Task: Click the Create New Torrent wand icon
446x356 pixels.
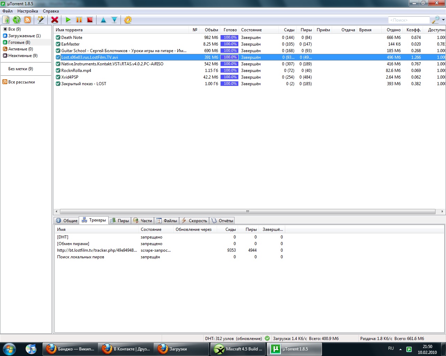Action: click(41, 20)
